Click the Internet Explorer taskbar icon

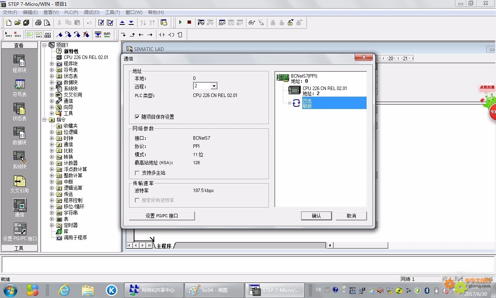click(x=64, y=290)
